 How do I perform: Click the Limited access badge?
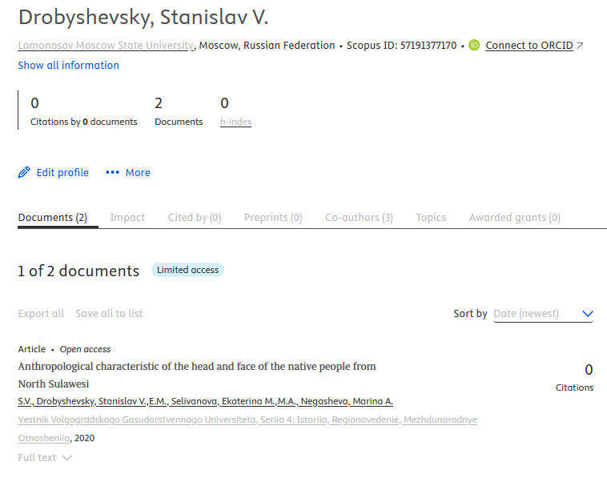(x=187, y=270)
